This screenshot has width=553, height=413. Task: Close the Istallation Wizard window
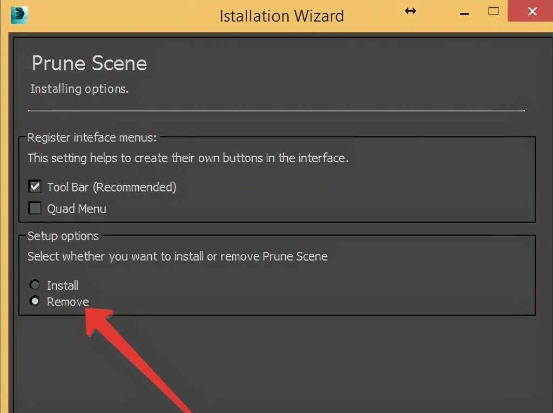(532, 11)
